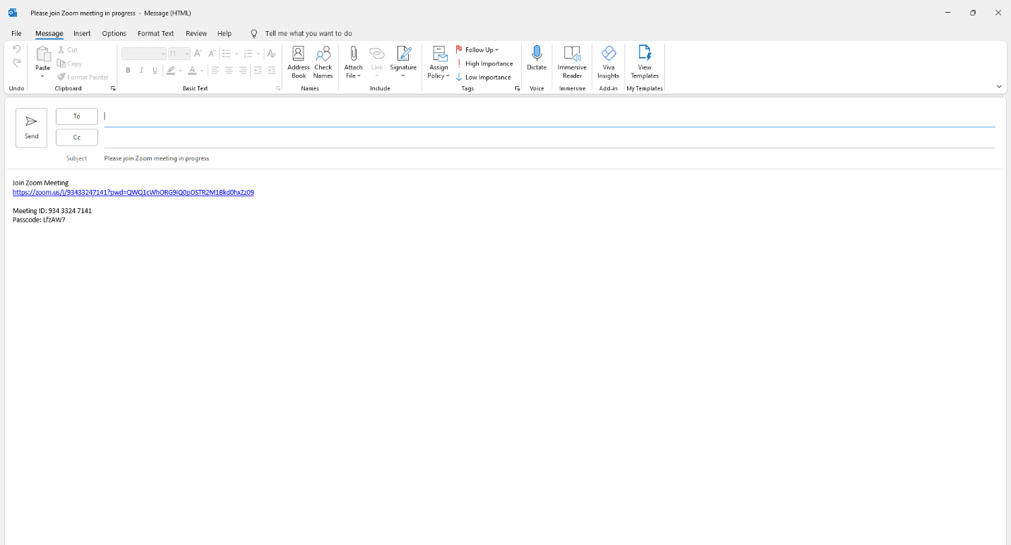Open the Format Text tab
1011x545 pixels.
tap(155, 33)
